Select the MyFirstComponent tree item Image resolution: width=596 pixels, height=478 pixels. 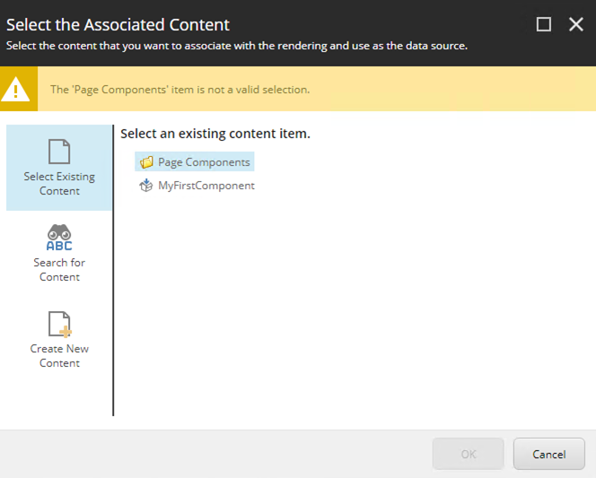[x=197, y=186]
